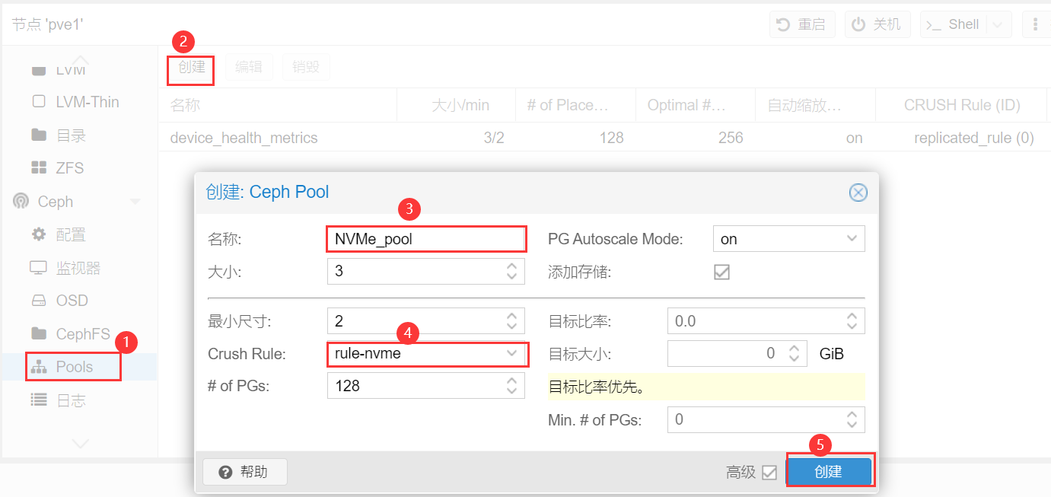Enable the 添加存储 checkbox
The width and height of the screenshot is (1051, 497).
[x=721, y=271]
